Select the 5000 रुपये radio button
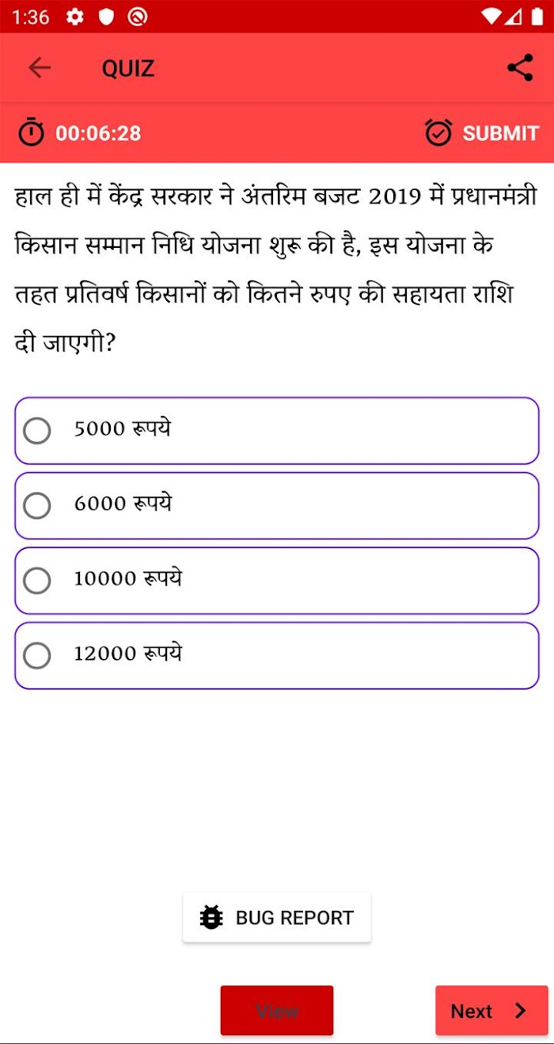Viewport: 554px width, 1044px height. [x=37, y=431]
